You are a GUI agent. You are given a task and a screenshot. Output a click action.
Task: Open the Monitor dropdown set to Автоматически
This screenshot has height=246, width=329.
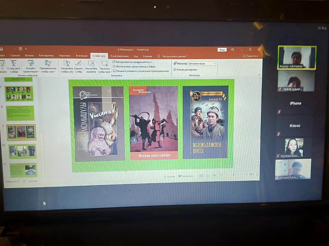(202, 64)
